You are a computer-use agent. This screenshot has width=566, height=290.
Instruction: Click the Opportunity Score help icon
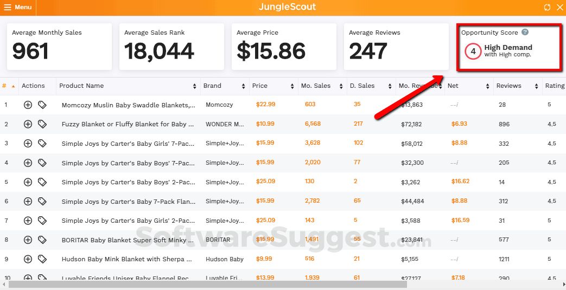[x=525, y=33]
